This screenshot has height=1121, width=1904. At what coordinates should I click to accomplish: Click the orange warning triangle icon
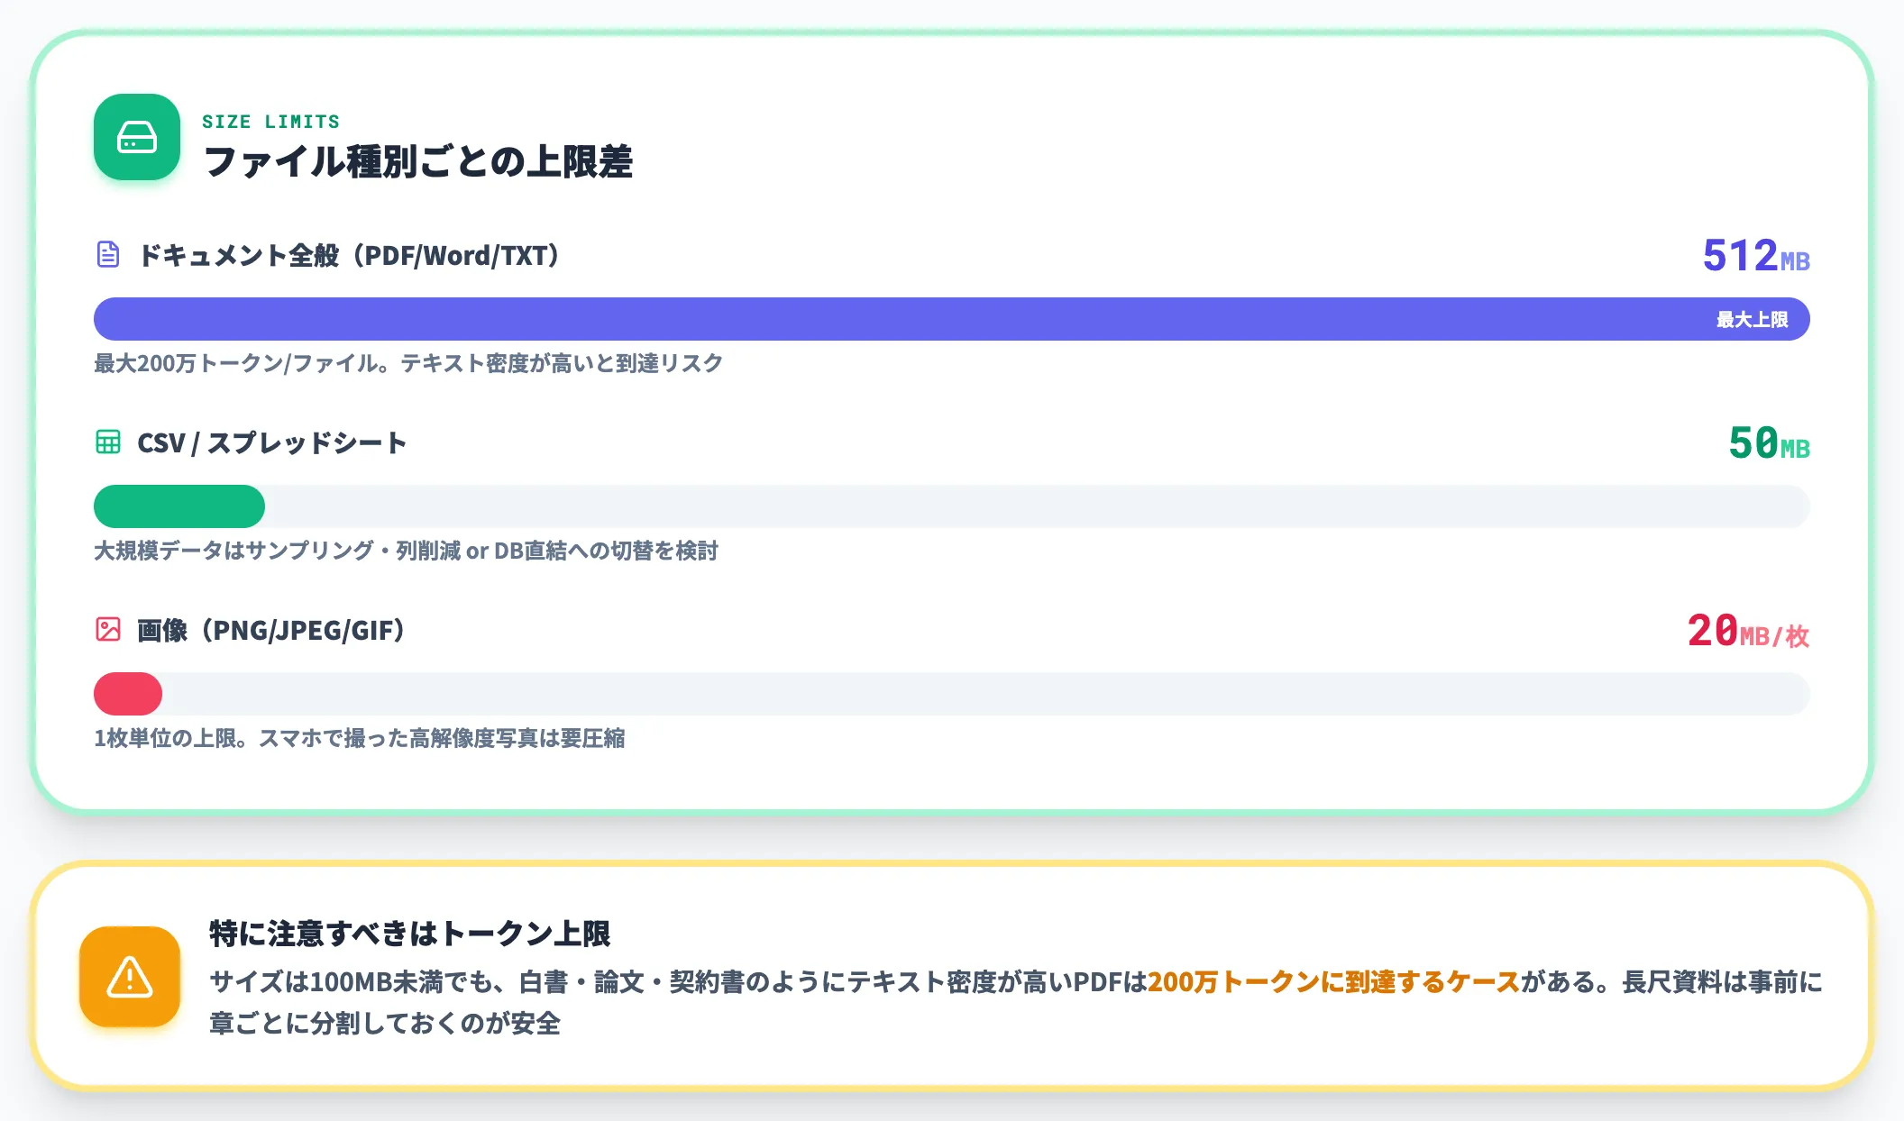[130, 977]
